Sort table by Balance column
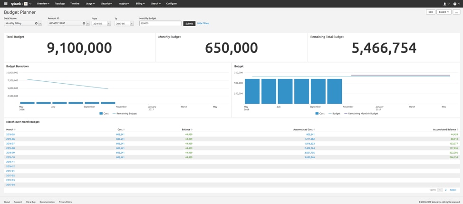The height and width of the screenshot is (204, 463). pos(187,130)
